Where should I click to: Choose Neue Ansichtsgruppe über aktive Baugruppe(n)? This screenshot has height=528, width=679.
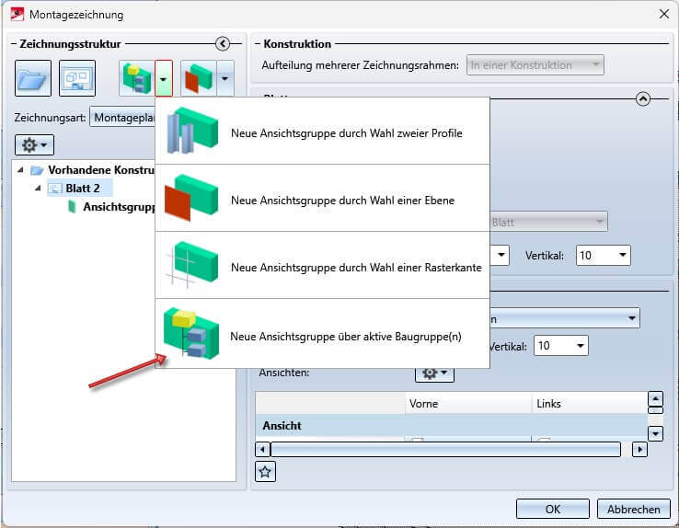pyautogui.click(x=323, y=334)
